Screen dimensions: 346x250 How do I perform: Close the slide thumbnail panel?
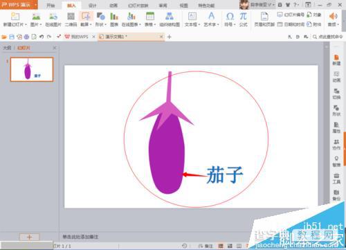(x=55, y=48)
